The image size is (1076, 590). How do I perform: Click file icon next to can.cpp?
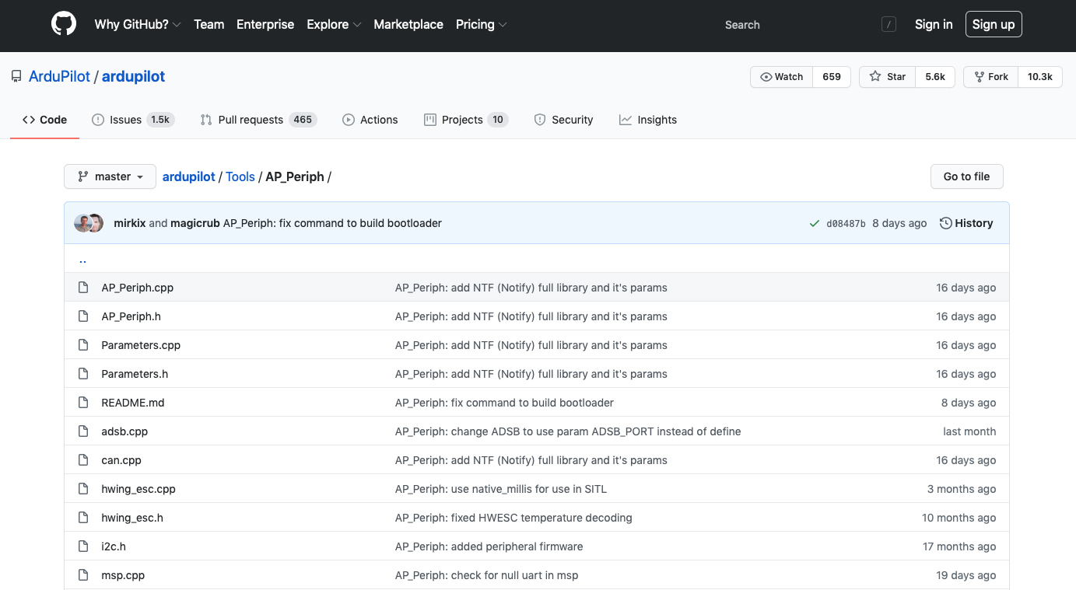coord(83,460)
